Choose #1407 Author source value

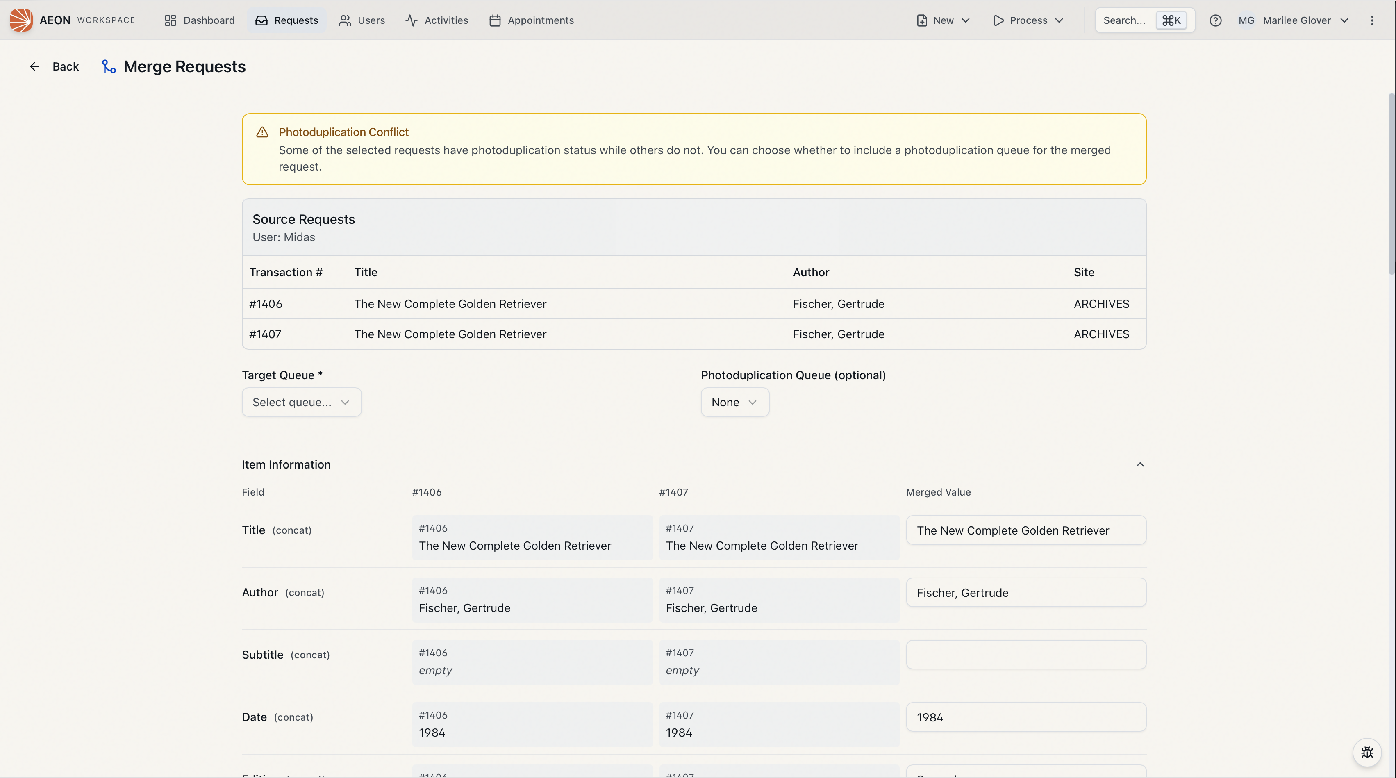[x=779, y=600]
